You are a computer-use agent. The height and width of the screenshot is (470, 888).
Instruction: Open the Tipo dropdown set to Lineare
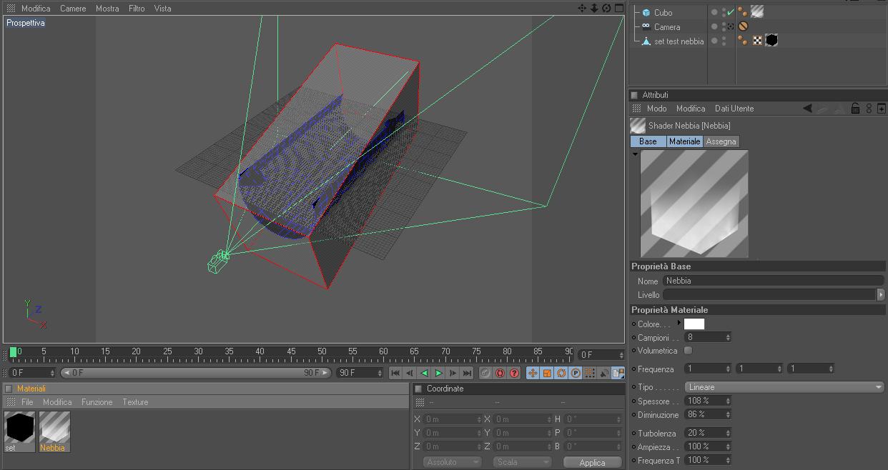(784, 387)
